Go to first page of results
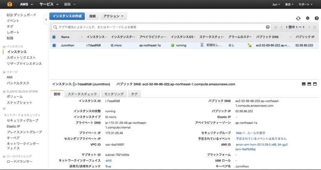This screenshot has height=170, width=321. (x=276, y=27)
